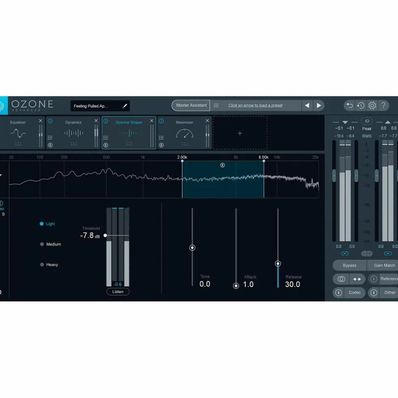
Task: Click the input left gain fader handle
Action: (x=334, y=176)
